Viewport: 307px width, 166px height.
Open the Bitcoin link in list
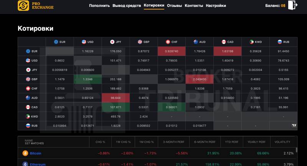point(36,153)
